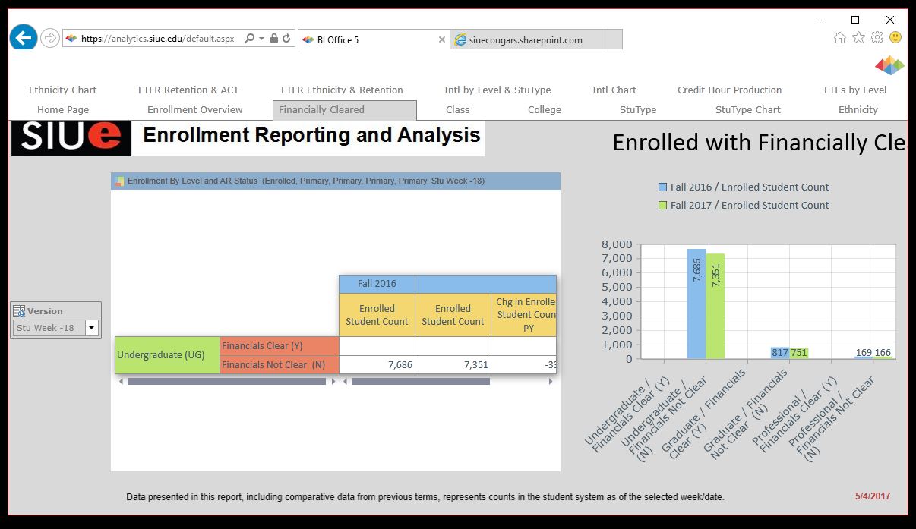916x529 pixels.
Task: Open the Stu Week -18 version dropdown
Action: click(92, 328)
